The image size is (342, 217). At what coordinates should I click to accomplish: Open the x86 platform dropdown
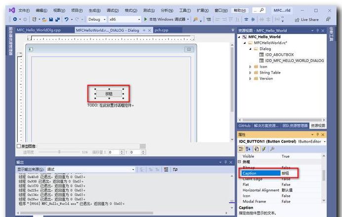click(139, 19)
